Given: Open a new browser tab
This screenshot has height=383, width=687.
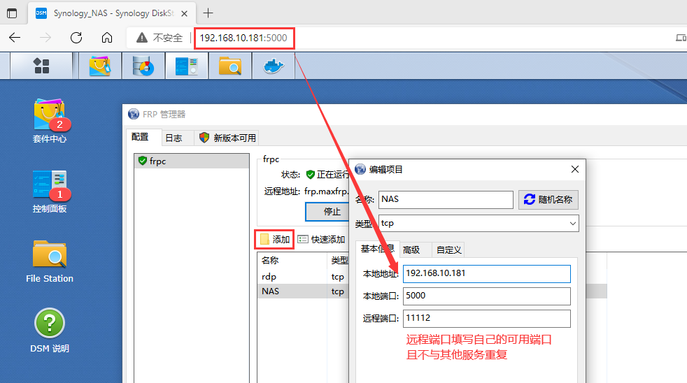Looking at the screenshot, I should pyautogui.click(x=208, y=13).
